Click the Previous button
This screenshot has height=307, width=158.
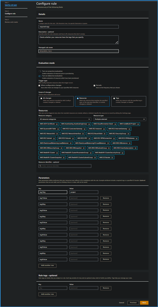pos(133,303)
